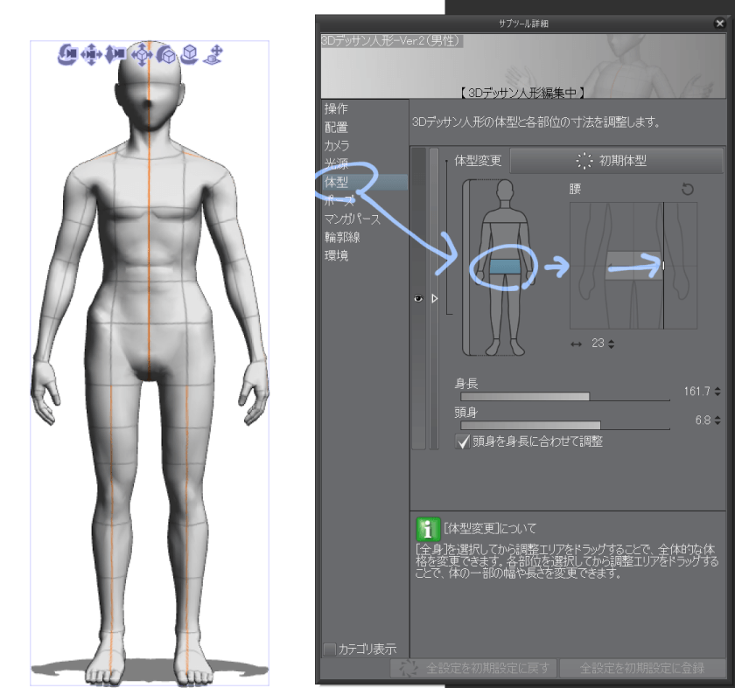Screen dimensions: 735x688
Task: Expand the triangle next to the eye icon
Action: pyautogui.click(x=434, y=299)
